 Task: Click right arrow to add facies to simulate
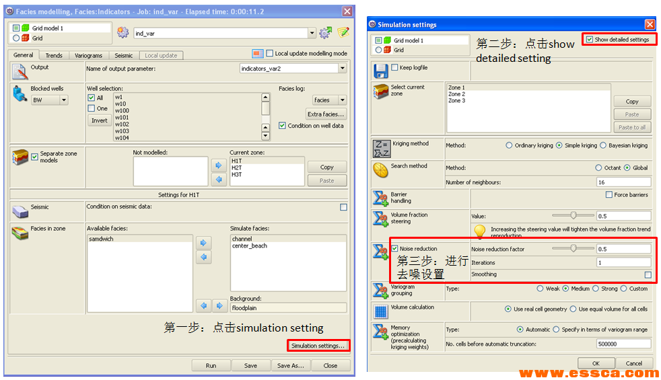pyautogui.click(x=203, y=242)
